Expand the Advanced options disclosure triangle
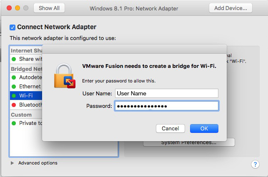The width and height of the screenshot is (268, 177). click(12, 163)
